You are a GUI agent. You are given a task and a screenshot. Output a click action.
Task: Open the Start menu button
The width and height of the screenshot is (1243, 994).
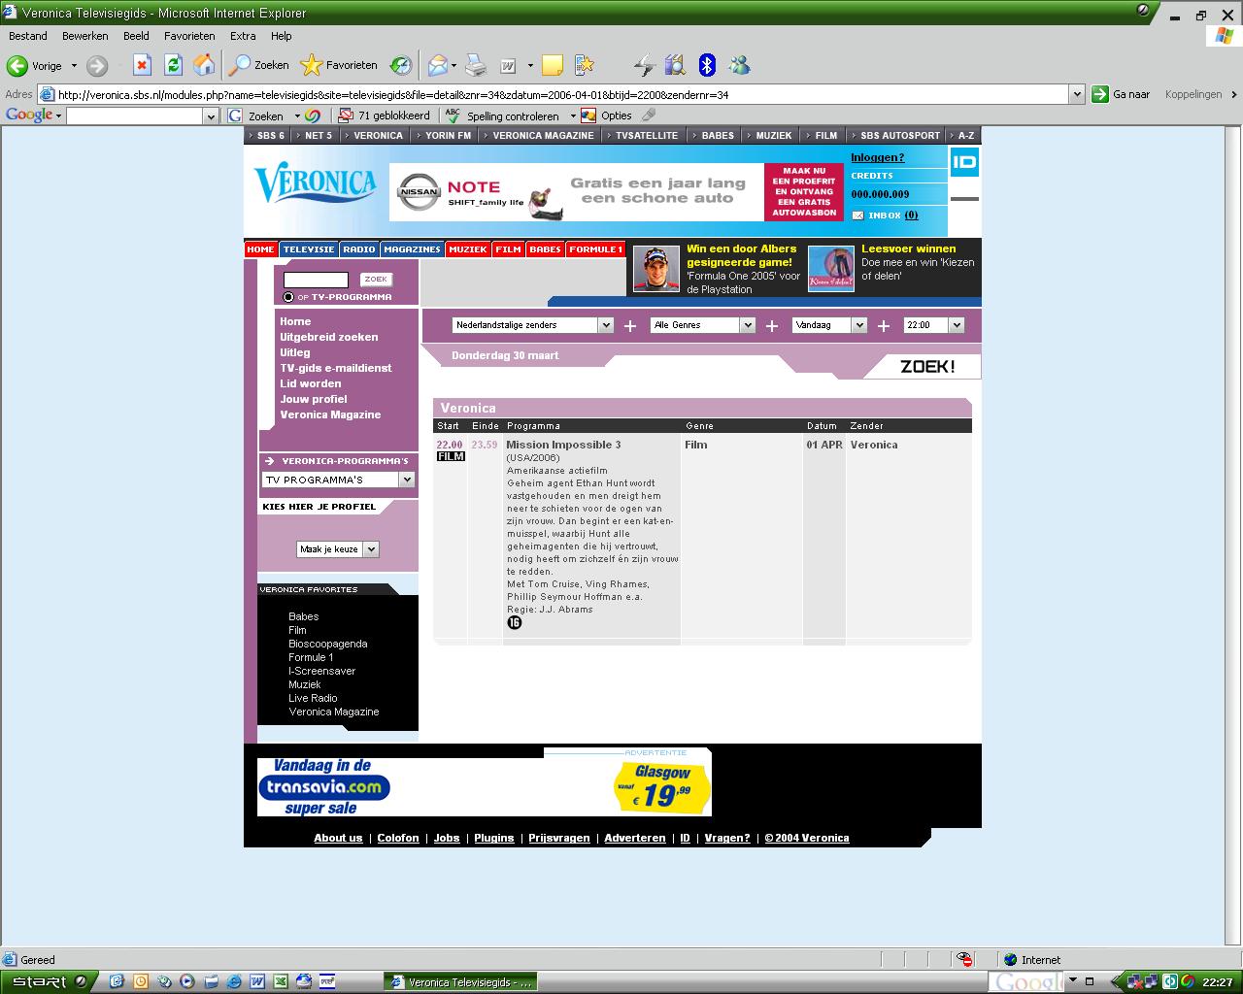(x=49, y=981)
